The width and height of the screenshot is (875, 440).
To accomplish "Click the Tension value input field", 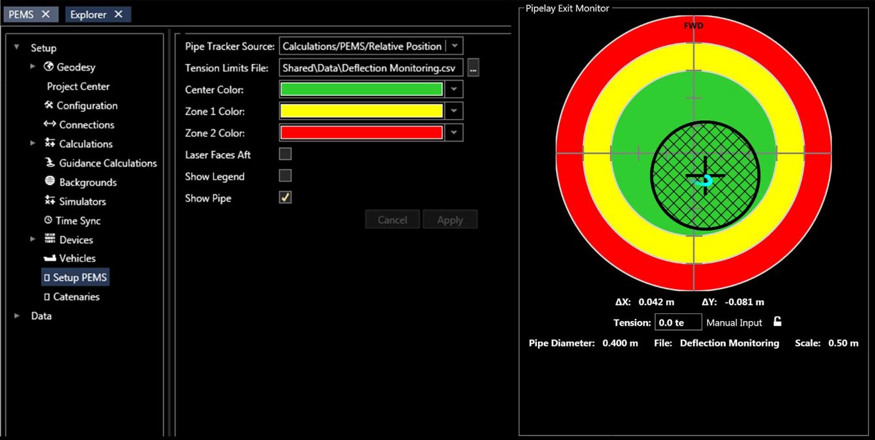I will (678, 323).
